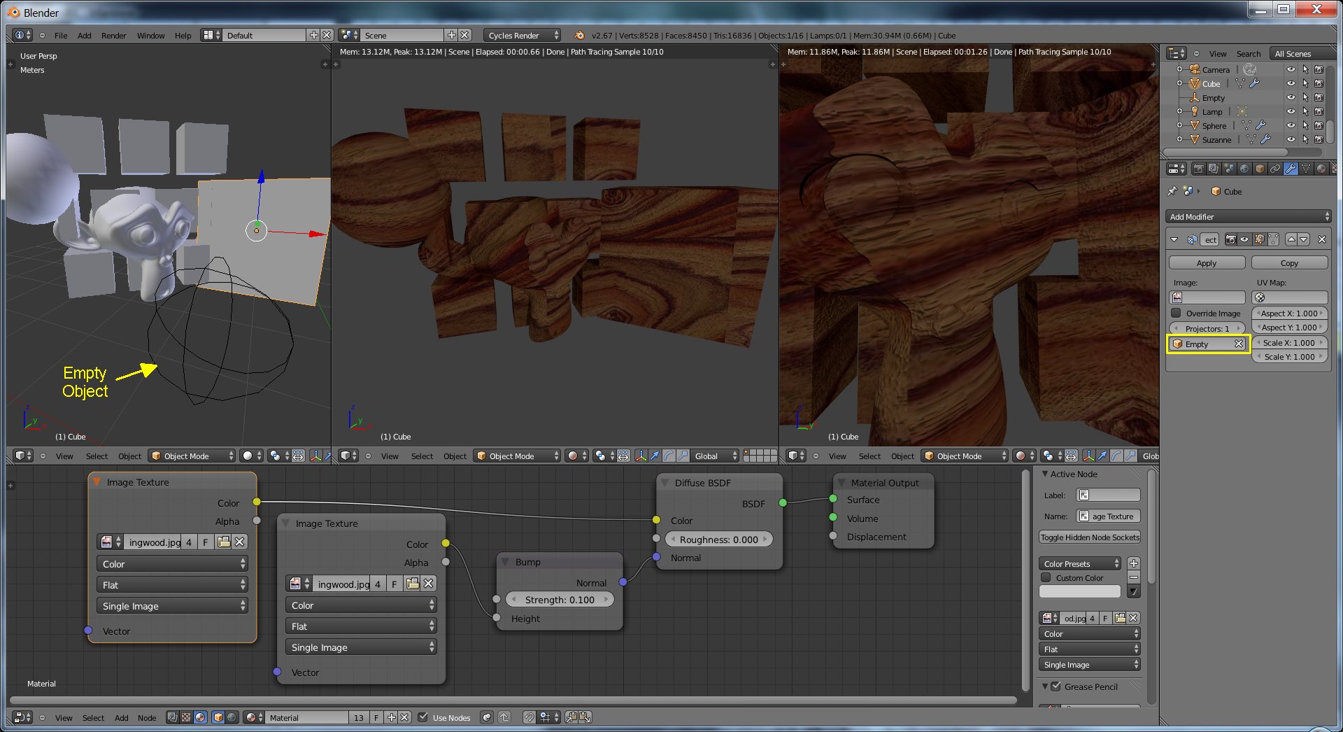Click the Bump node Strength slider
The height and width of the screenshot is (732, 1343).
(560, 600)
